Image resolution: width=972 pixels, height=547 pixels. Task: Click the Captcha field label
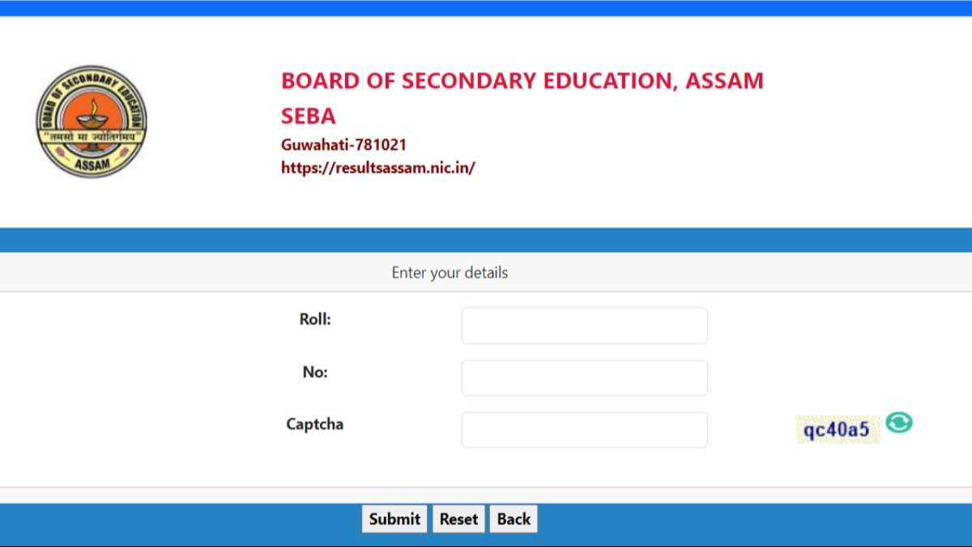click(x=314, y=424)
